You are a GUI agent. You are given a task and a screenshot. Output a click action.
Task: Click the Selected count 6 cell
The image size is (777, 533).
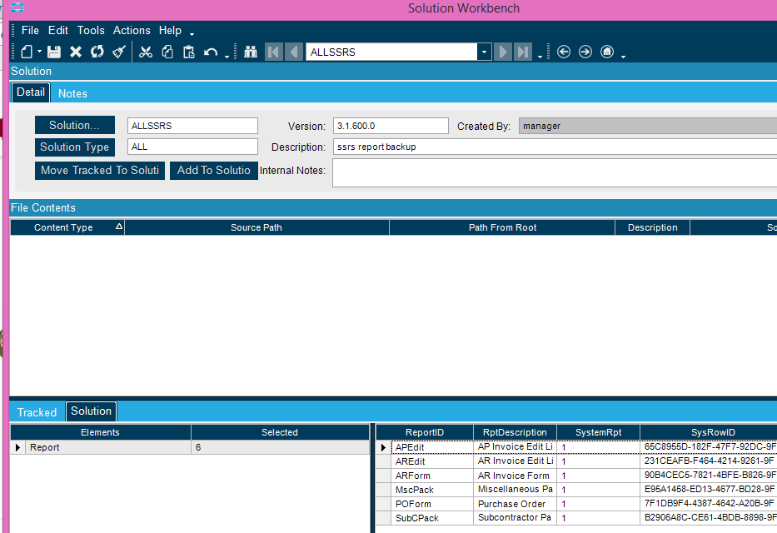pyautogui.click(x=280, y=447)
